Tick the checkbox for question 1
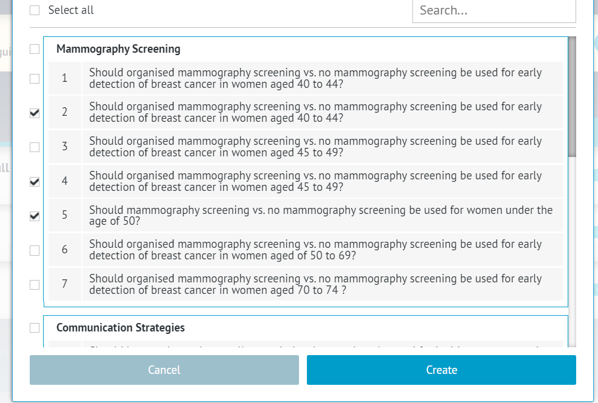 (x=35, y=78)
